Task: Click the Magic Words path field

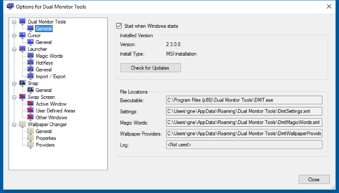Action: 244,122
